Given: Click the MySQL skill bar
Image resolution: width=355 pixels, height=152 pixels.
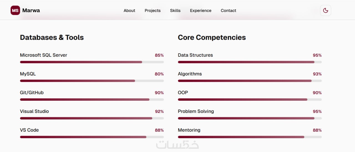Looking at the screenshot, I should pyautogui.click(x=92, y=81).
